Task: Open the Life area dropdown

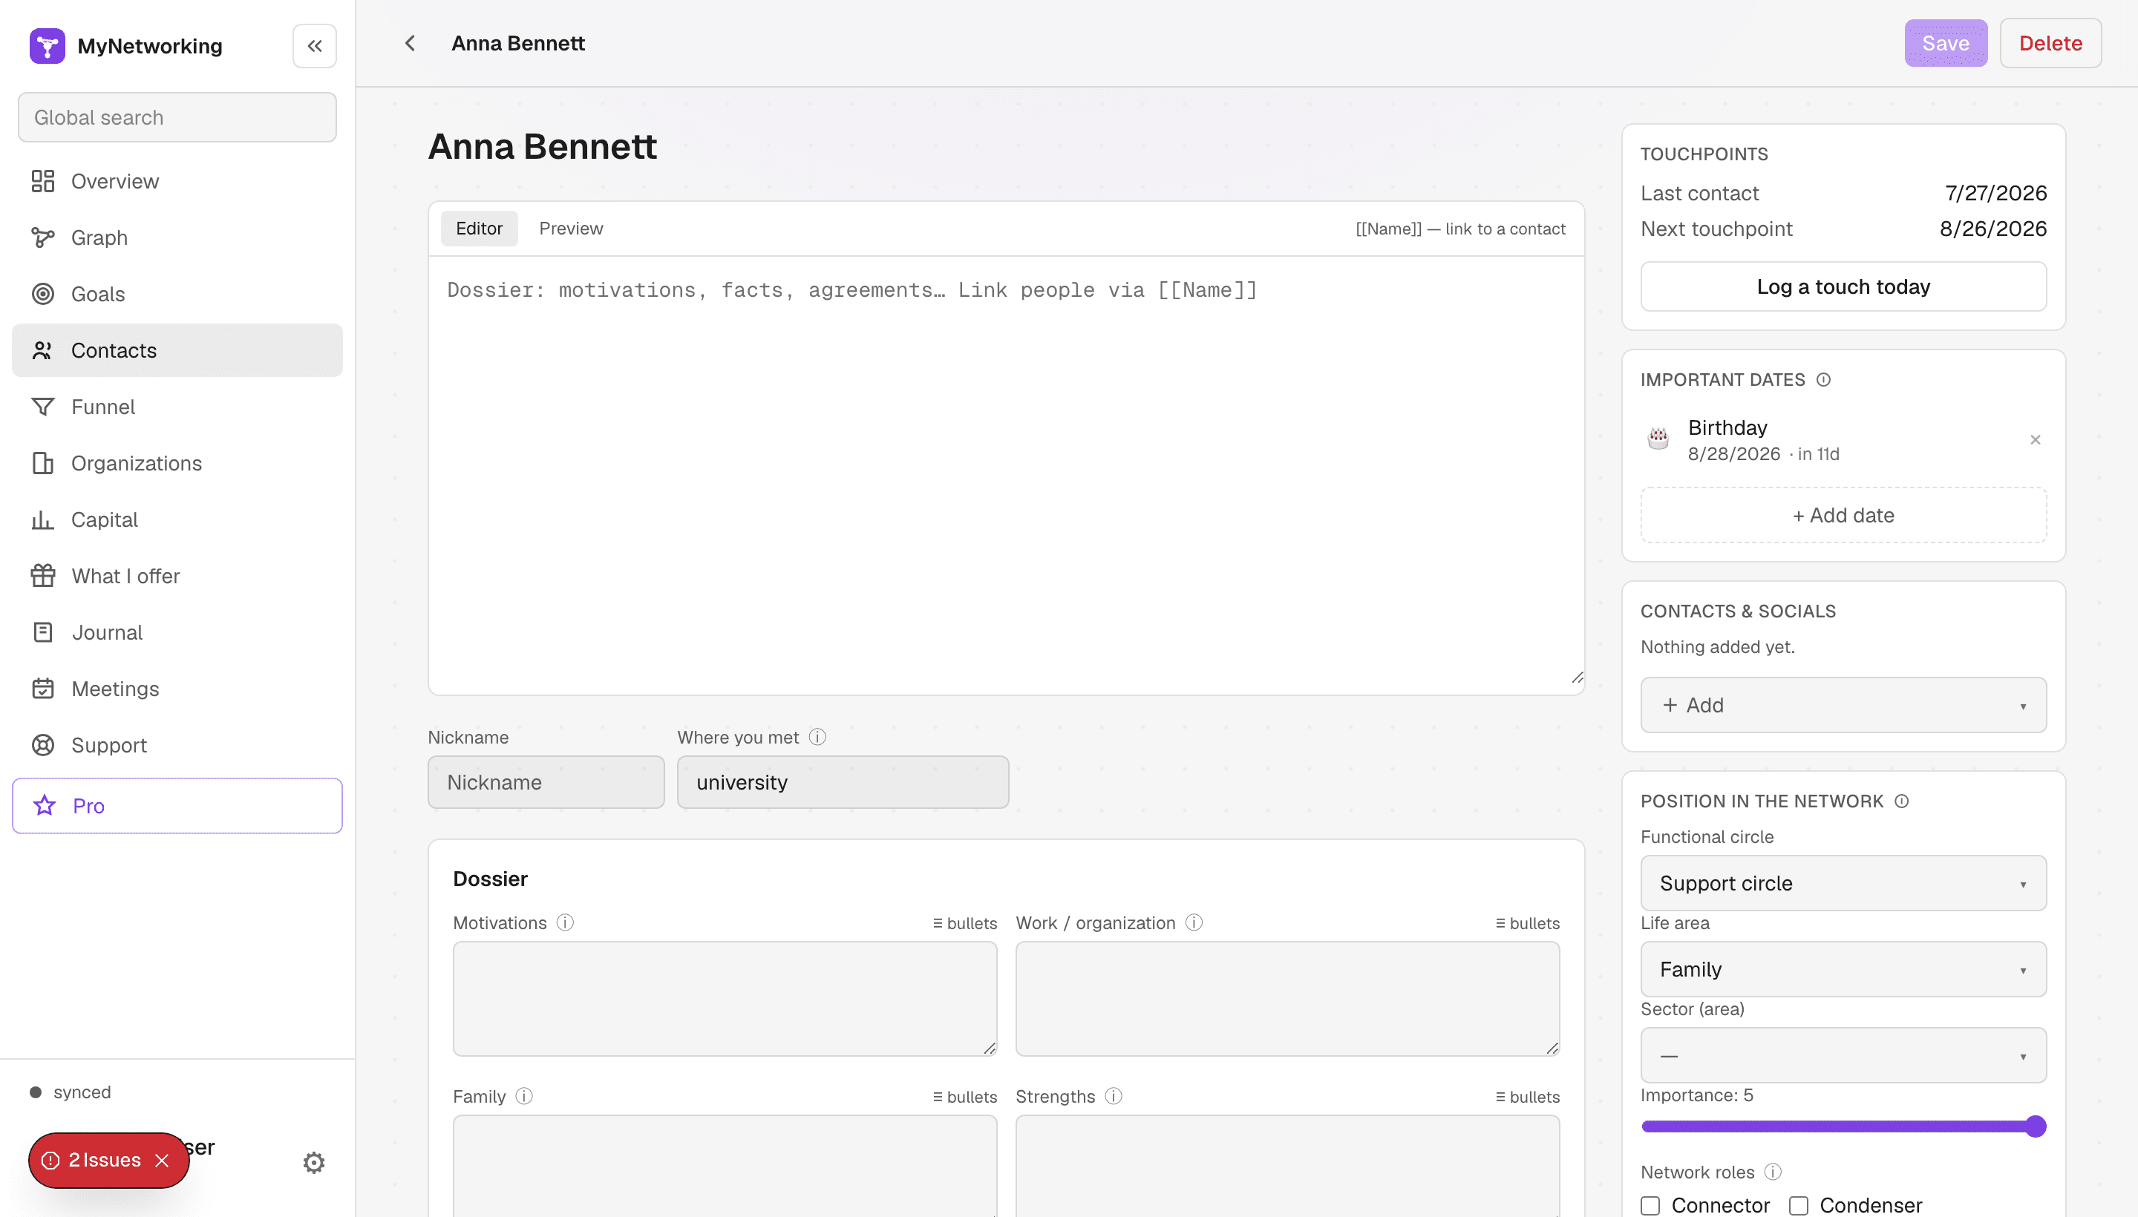Action: 1844,968
